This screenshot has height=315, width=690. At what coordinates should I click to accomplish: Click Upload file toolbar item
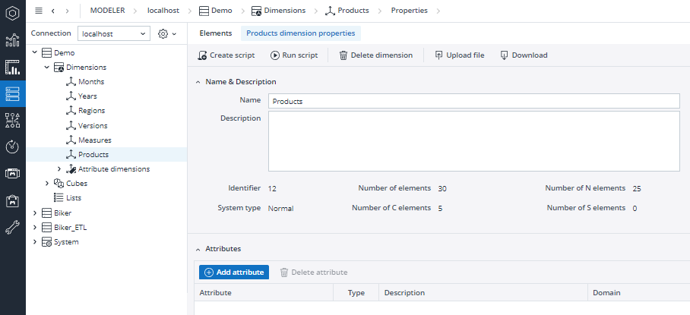pyautogui.click(x=460, y=55)
